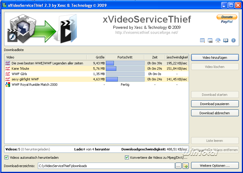The image size is (243, 173).
Task: Click the xVideoServiceThief logo graphic
Action: point(42,29)
